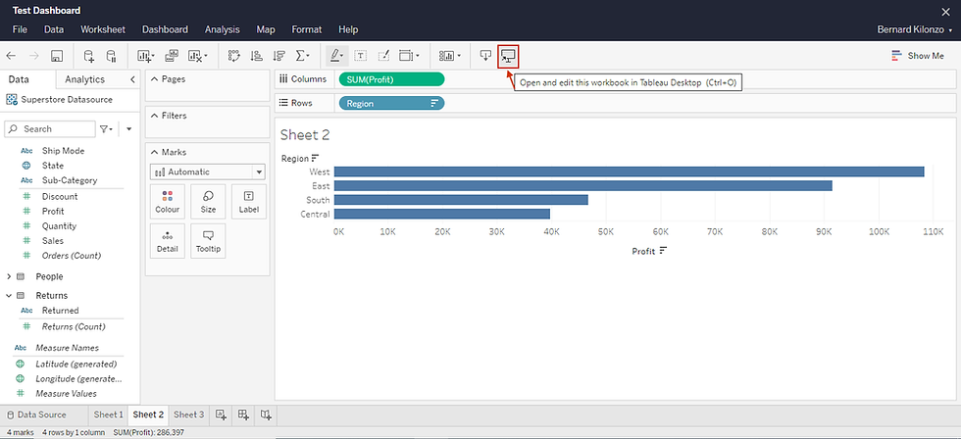Open the Dashboard menu
The image size is (961, 439).
165,29
